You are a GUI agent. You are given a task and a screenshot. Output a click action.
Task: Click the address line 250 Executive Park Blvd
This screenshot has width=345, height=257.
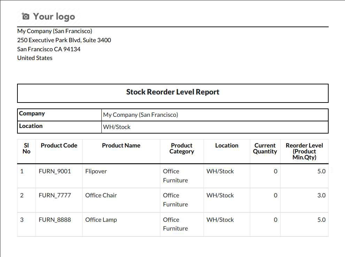(64, 40)
